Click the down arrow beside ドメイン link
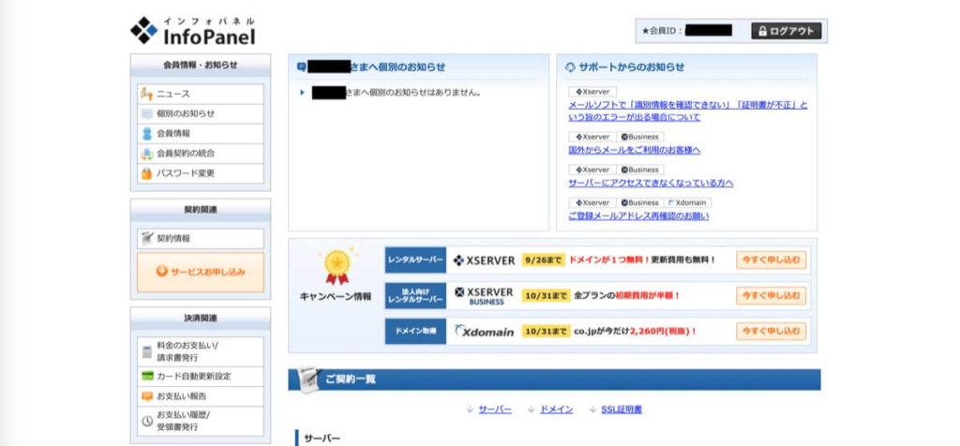The width and height of the screenshot is (960, 446). pos(531,409)
